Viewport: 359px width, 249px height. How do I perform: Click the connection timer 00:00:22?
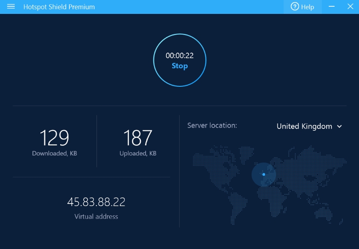(x=180, y=56)
